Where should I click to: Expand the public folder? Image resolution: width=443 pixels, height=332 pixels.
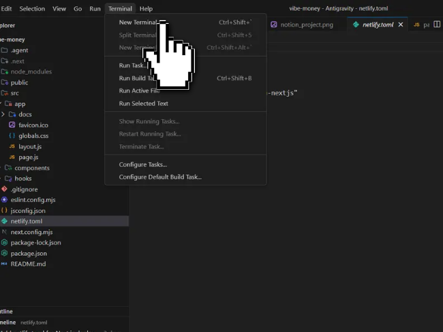click(64, 82)
